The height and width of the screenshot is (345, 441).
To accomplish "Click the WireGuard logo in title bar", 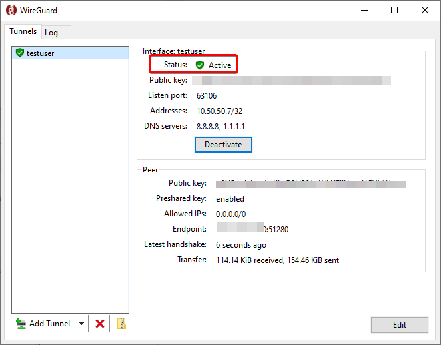I will [x=10, y=11].
